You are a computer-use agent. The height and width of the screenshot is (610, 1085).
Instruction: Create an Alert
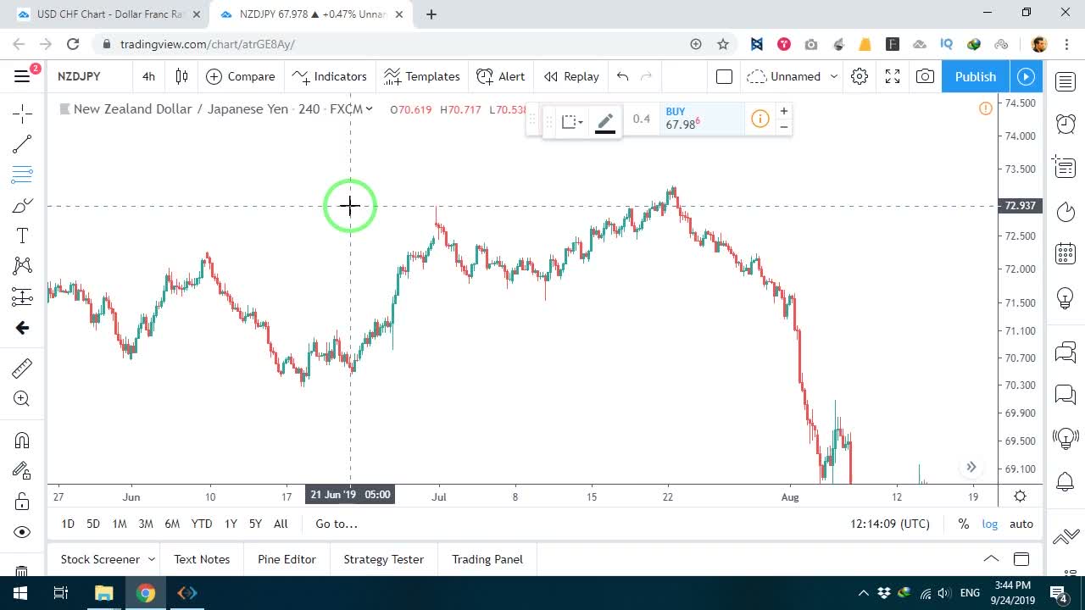pos(501,76)
